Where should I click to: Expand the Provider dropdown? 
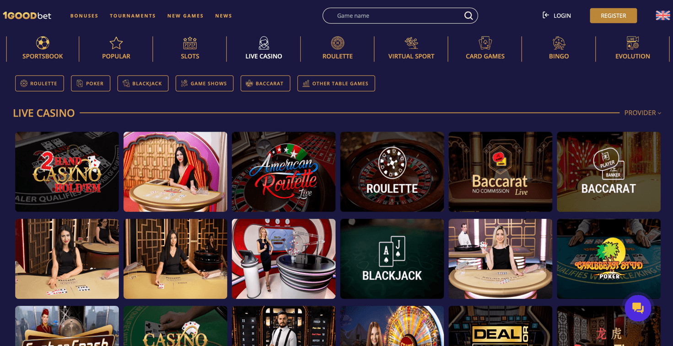(643, 113)
